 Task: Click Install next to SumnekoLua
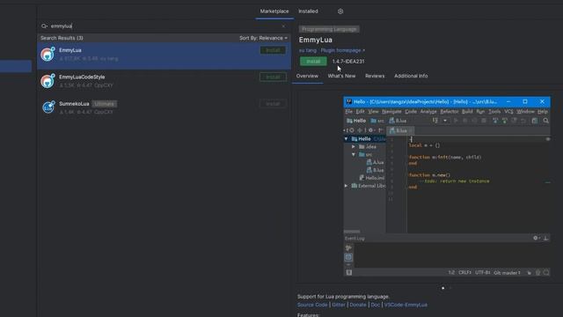pyautogui.click(x=273, y=104)
